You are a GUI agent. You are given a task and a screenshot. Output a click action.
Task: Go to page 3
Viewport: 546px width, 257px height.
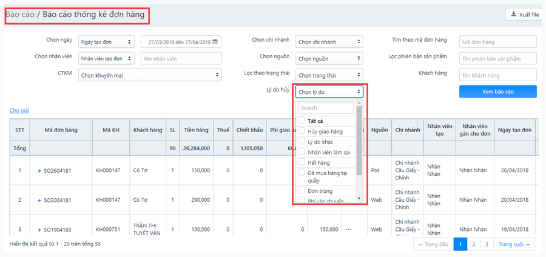tap(487, 244)
